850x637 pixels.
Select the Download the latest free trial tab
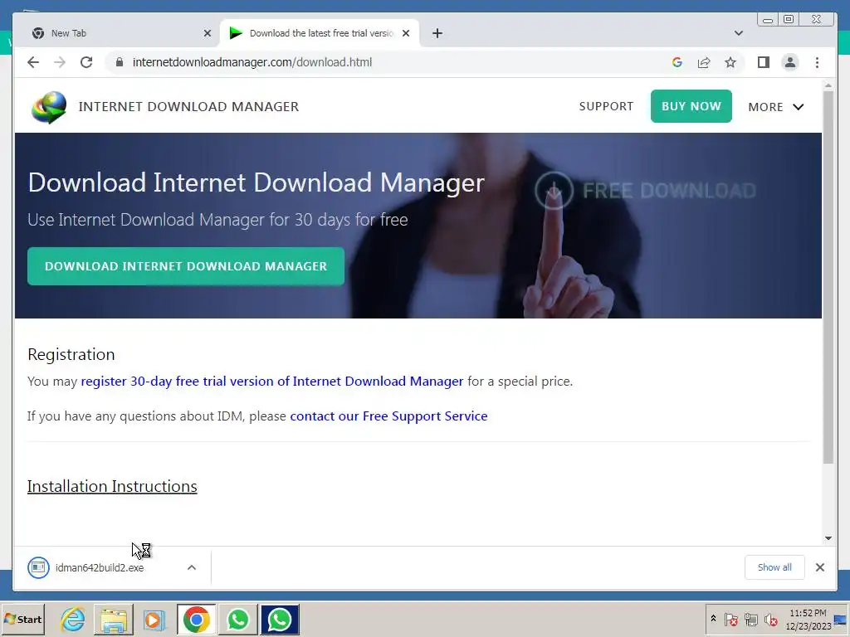pos(320,33)
